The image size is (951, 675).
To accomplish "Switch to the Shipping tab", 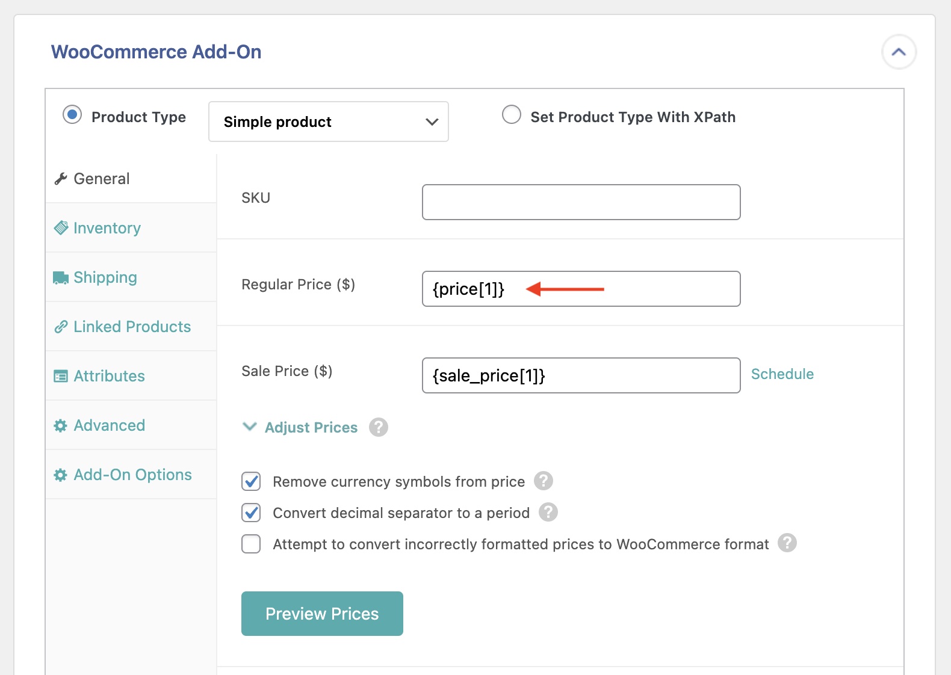I will (x=131, y=277).
